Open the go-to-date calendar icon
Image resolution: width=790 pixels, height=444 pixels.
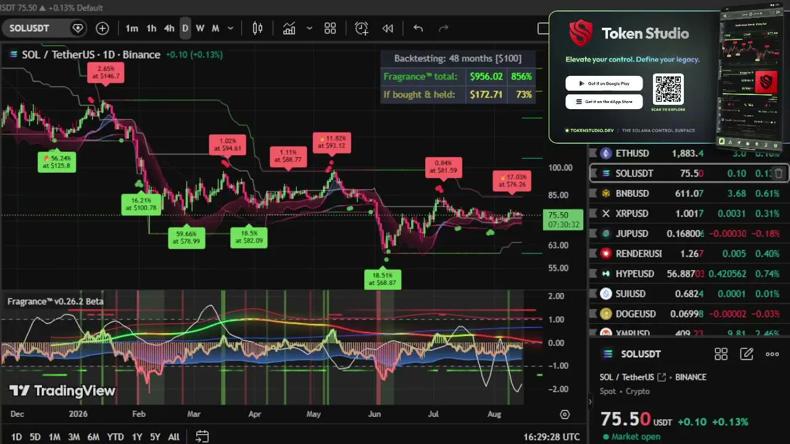pos(202,437)
